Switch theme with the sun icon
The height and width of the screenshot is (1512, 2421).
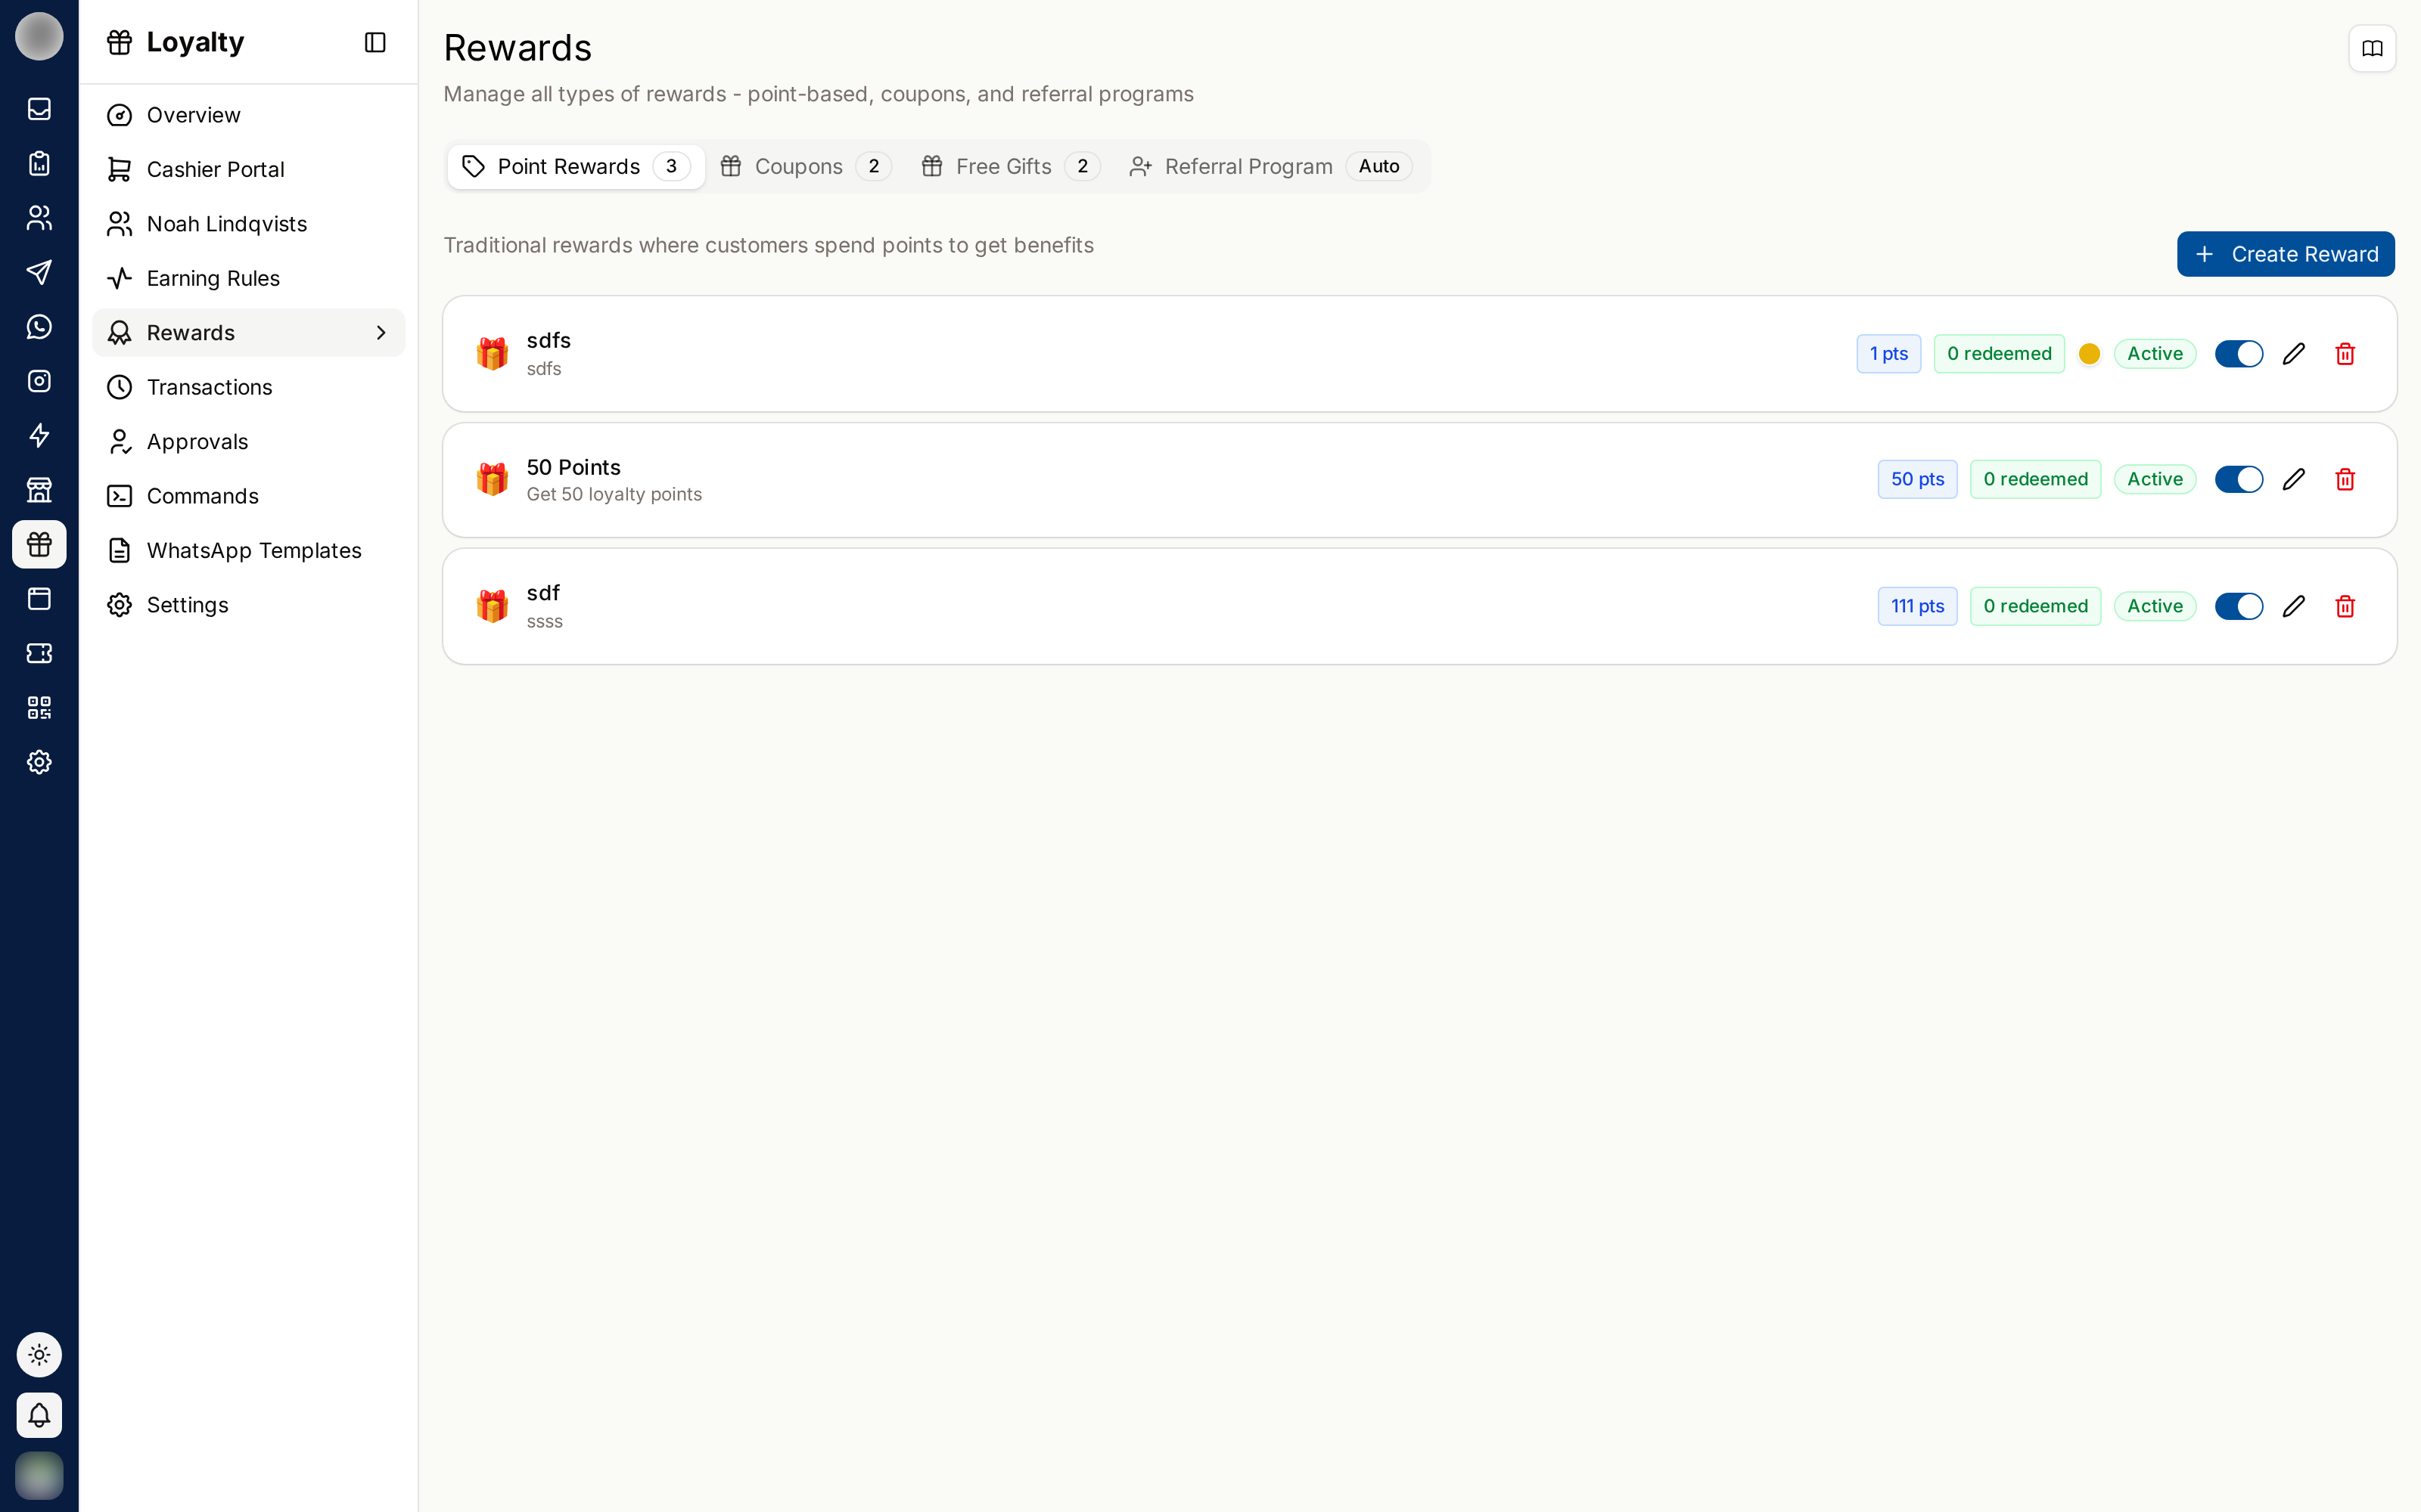point(39,1355)
